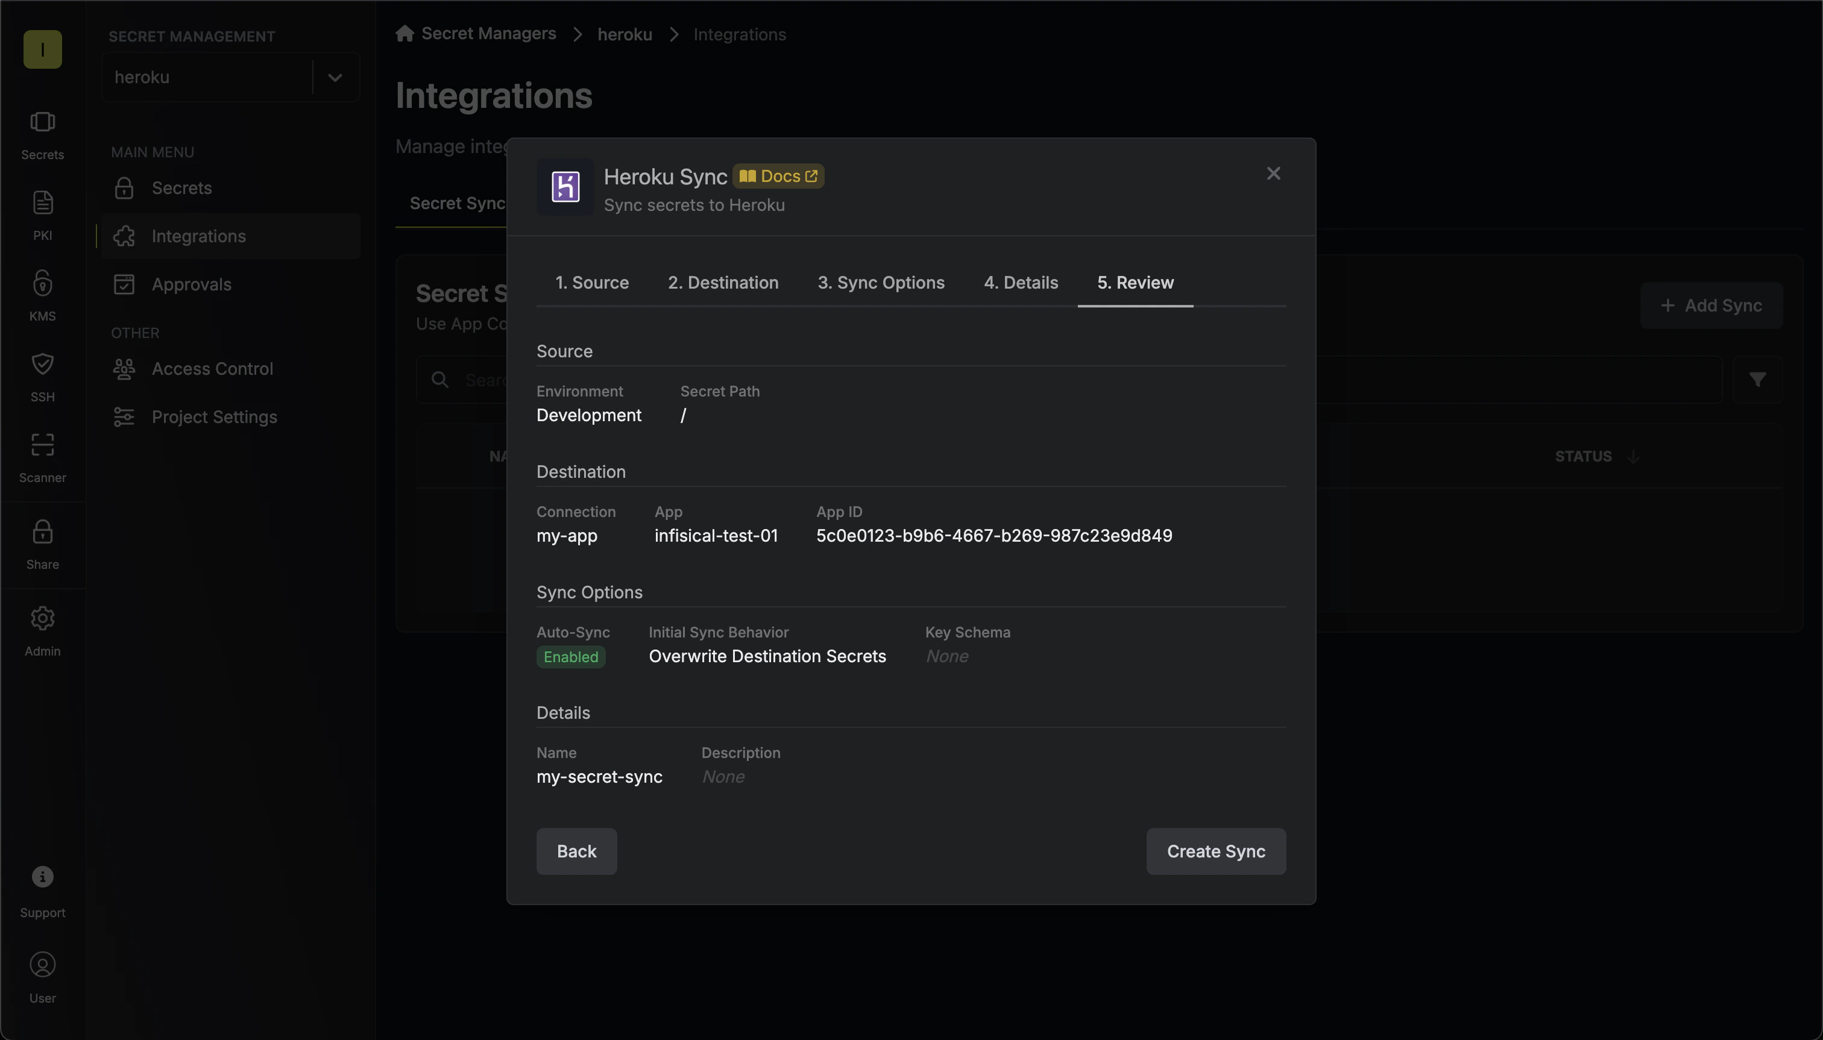Viewport: 1823px width, 1040px height.
Task: Open the Admin gear icon
Action: [x=42, y=619]
